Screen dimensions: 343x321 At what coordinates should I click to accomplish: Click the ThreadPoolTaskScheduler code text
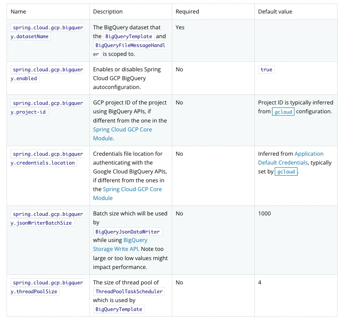[129, 292]
